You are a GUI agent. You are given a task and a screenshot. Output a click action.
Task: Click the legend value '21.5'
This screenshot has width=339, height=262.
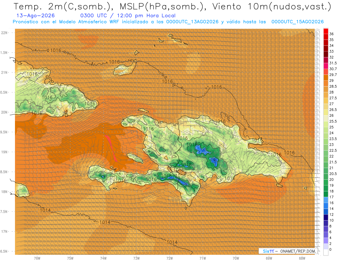tap(333, 162)
